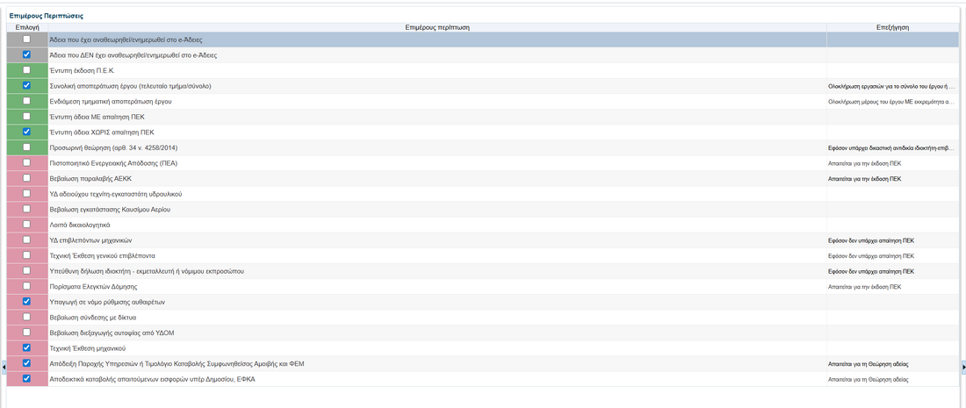Click the left horizontal scroll arrow
Viewport: 966px width, 408px height.
(x=3, y=365)
